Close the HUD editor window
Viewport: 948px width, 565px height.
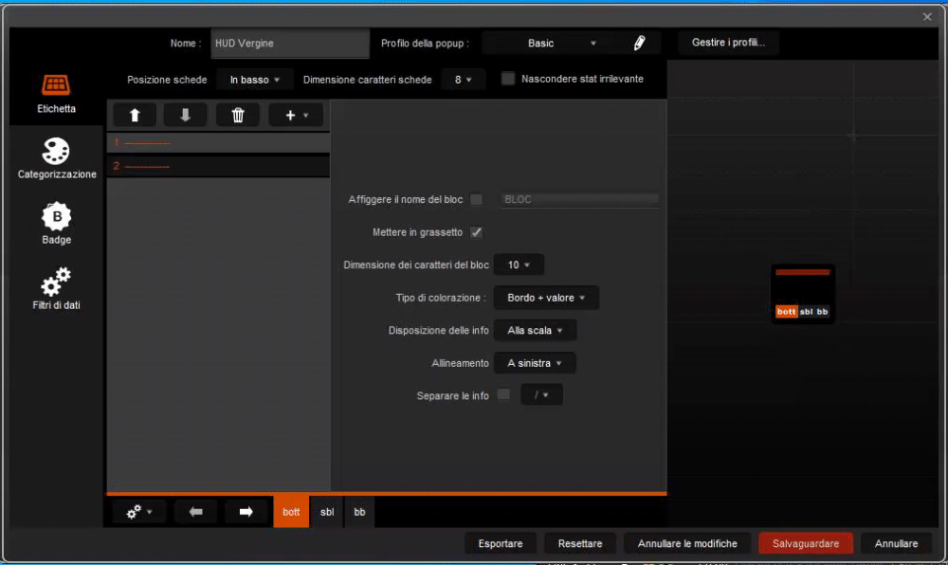coord(927,17)
